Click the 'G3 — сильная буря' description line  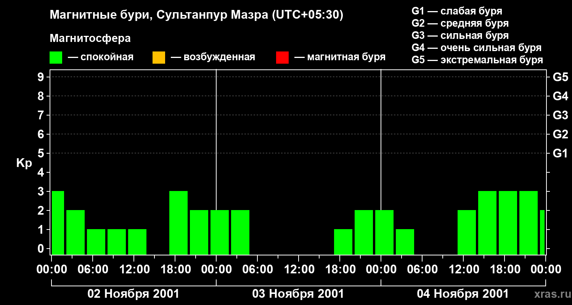[460, 35]
